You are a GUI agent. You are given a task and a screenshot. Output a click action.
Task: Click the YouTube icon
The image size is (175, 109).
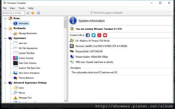point(105,35)
